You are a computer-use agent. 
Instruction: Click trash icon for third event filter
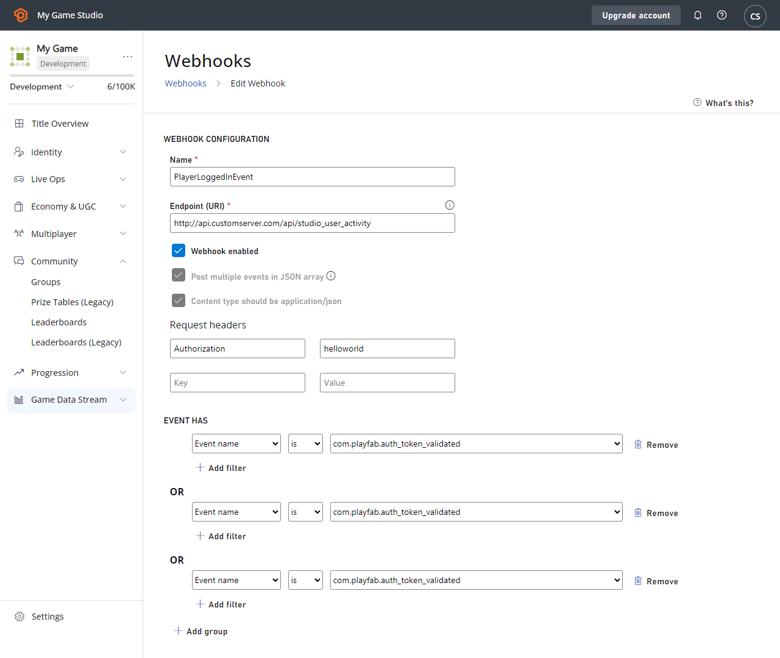point(638,581)
